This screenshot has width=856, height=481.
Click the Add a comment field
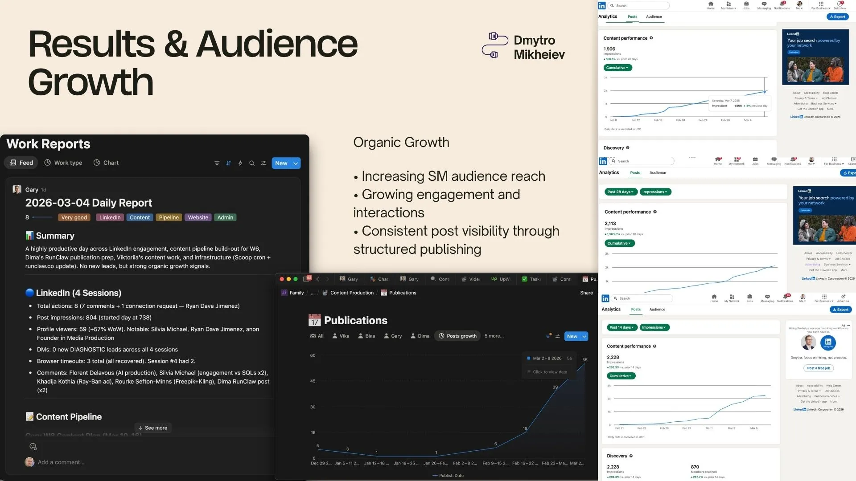point(61,462)
